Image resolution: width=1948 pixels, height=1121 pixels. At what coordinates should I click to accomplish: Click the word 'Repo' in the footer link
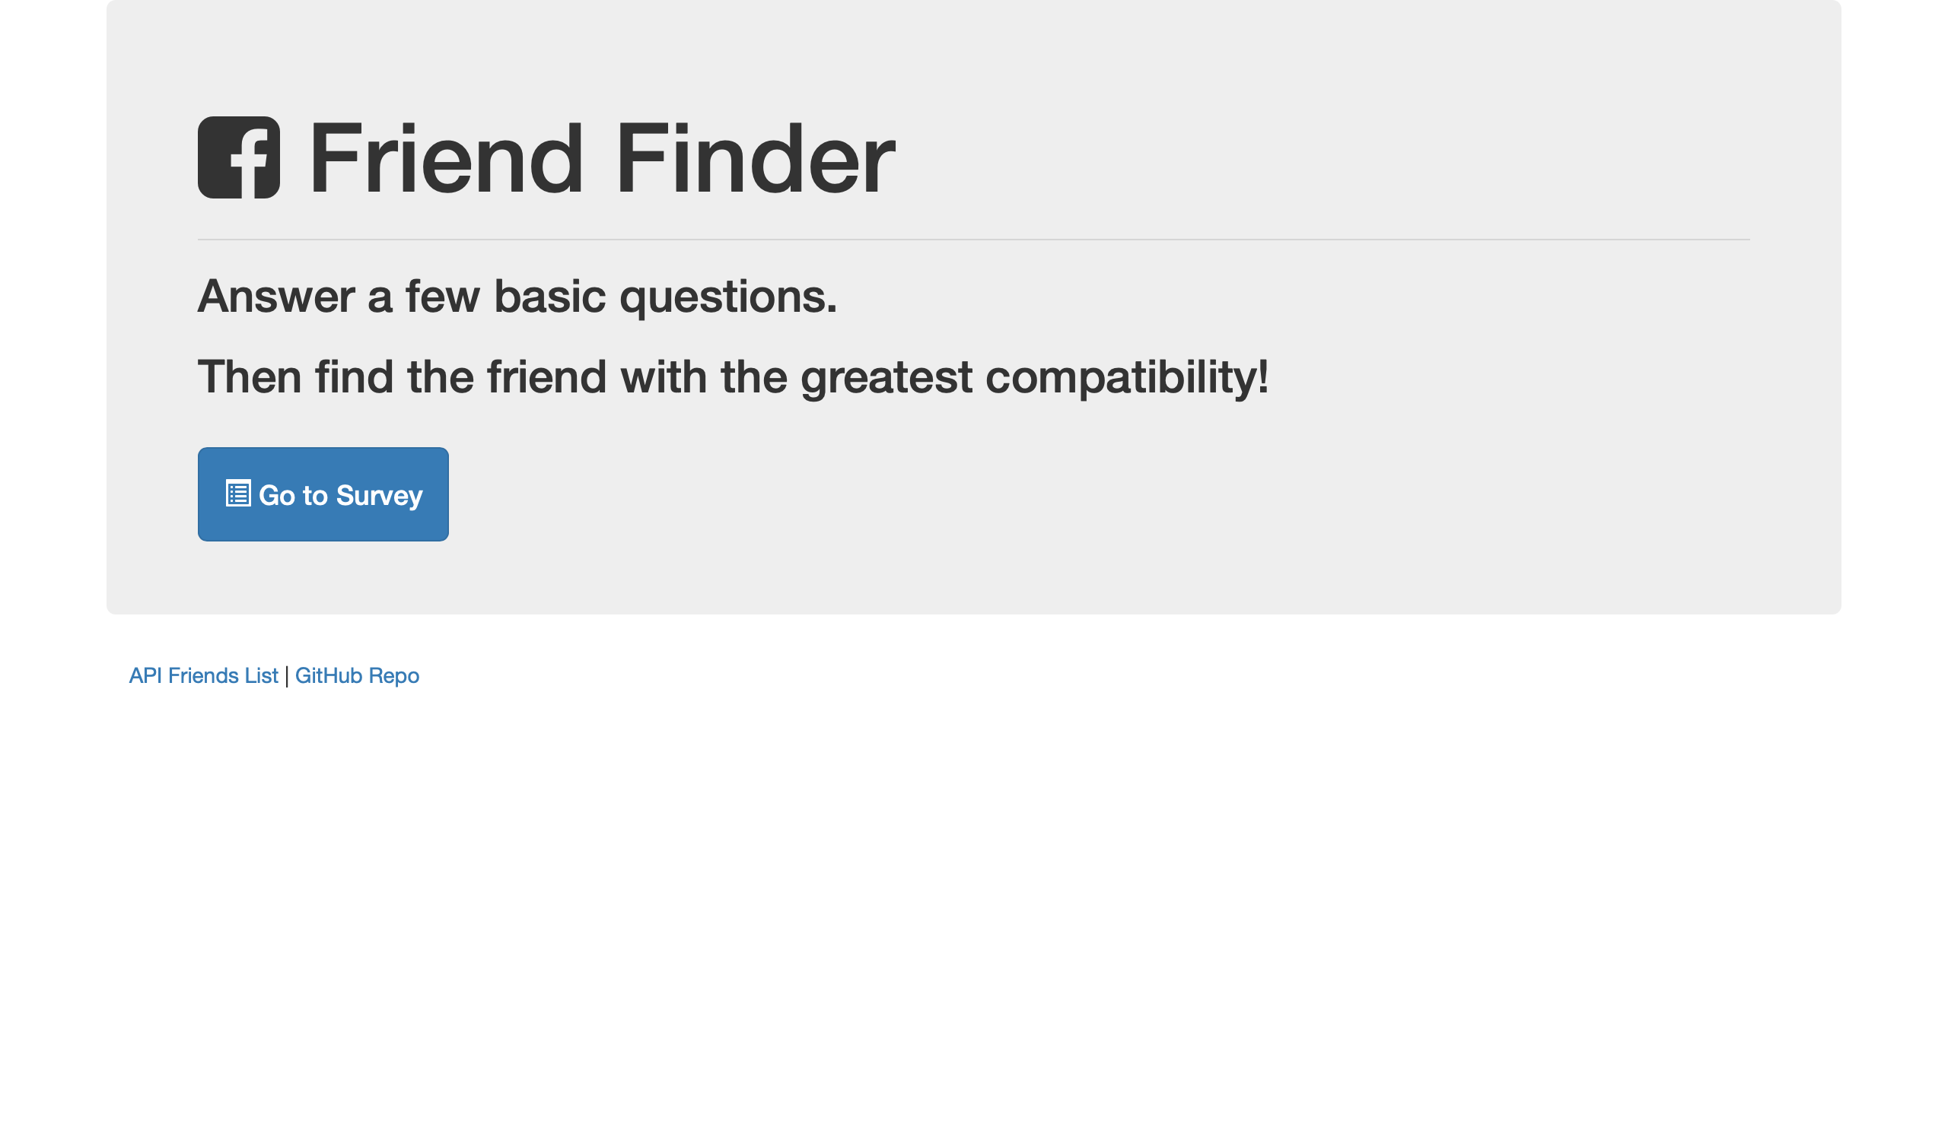(394, 676)
